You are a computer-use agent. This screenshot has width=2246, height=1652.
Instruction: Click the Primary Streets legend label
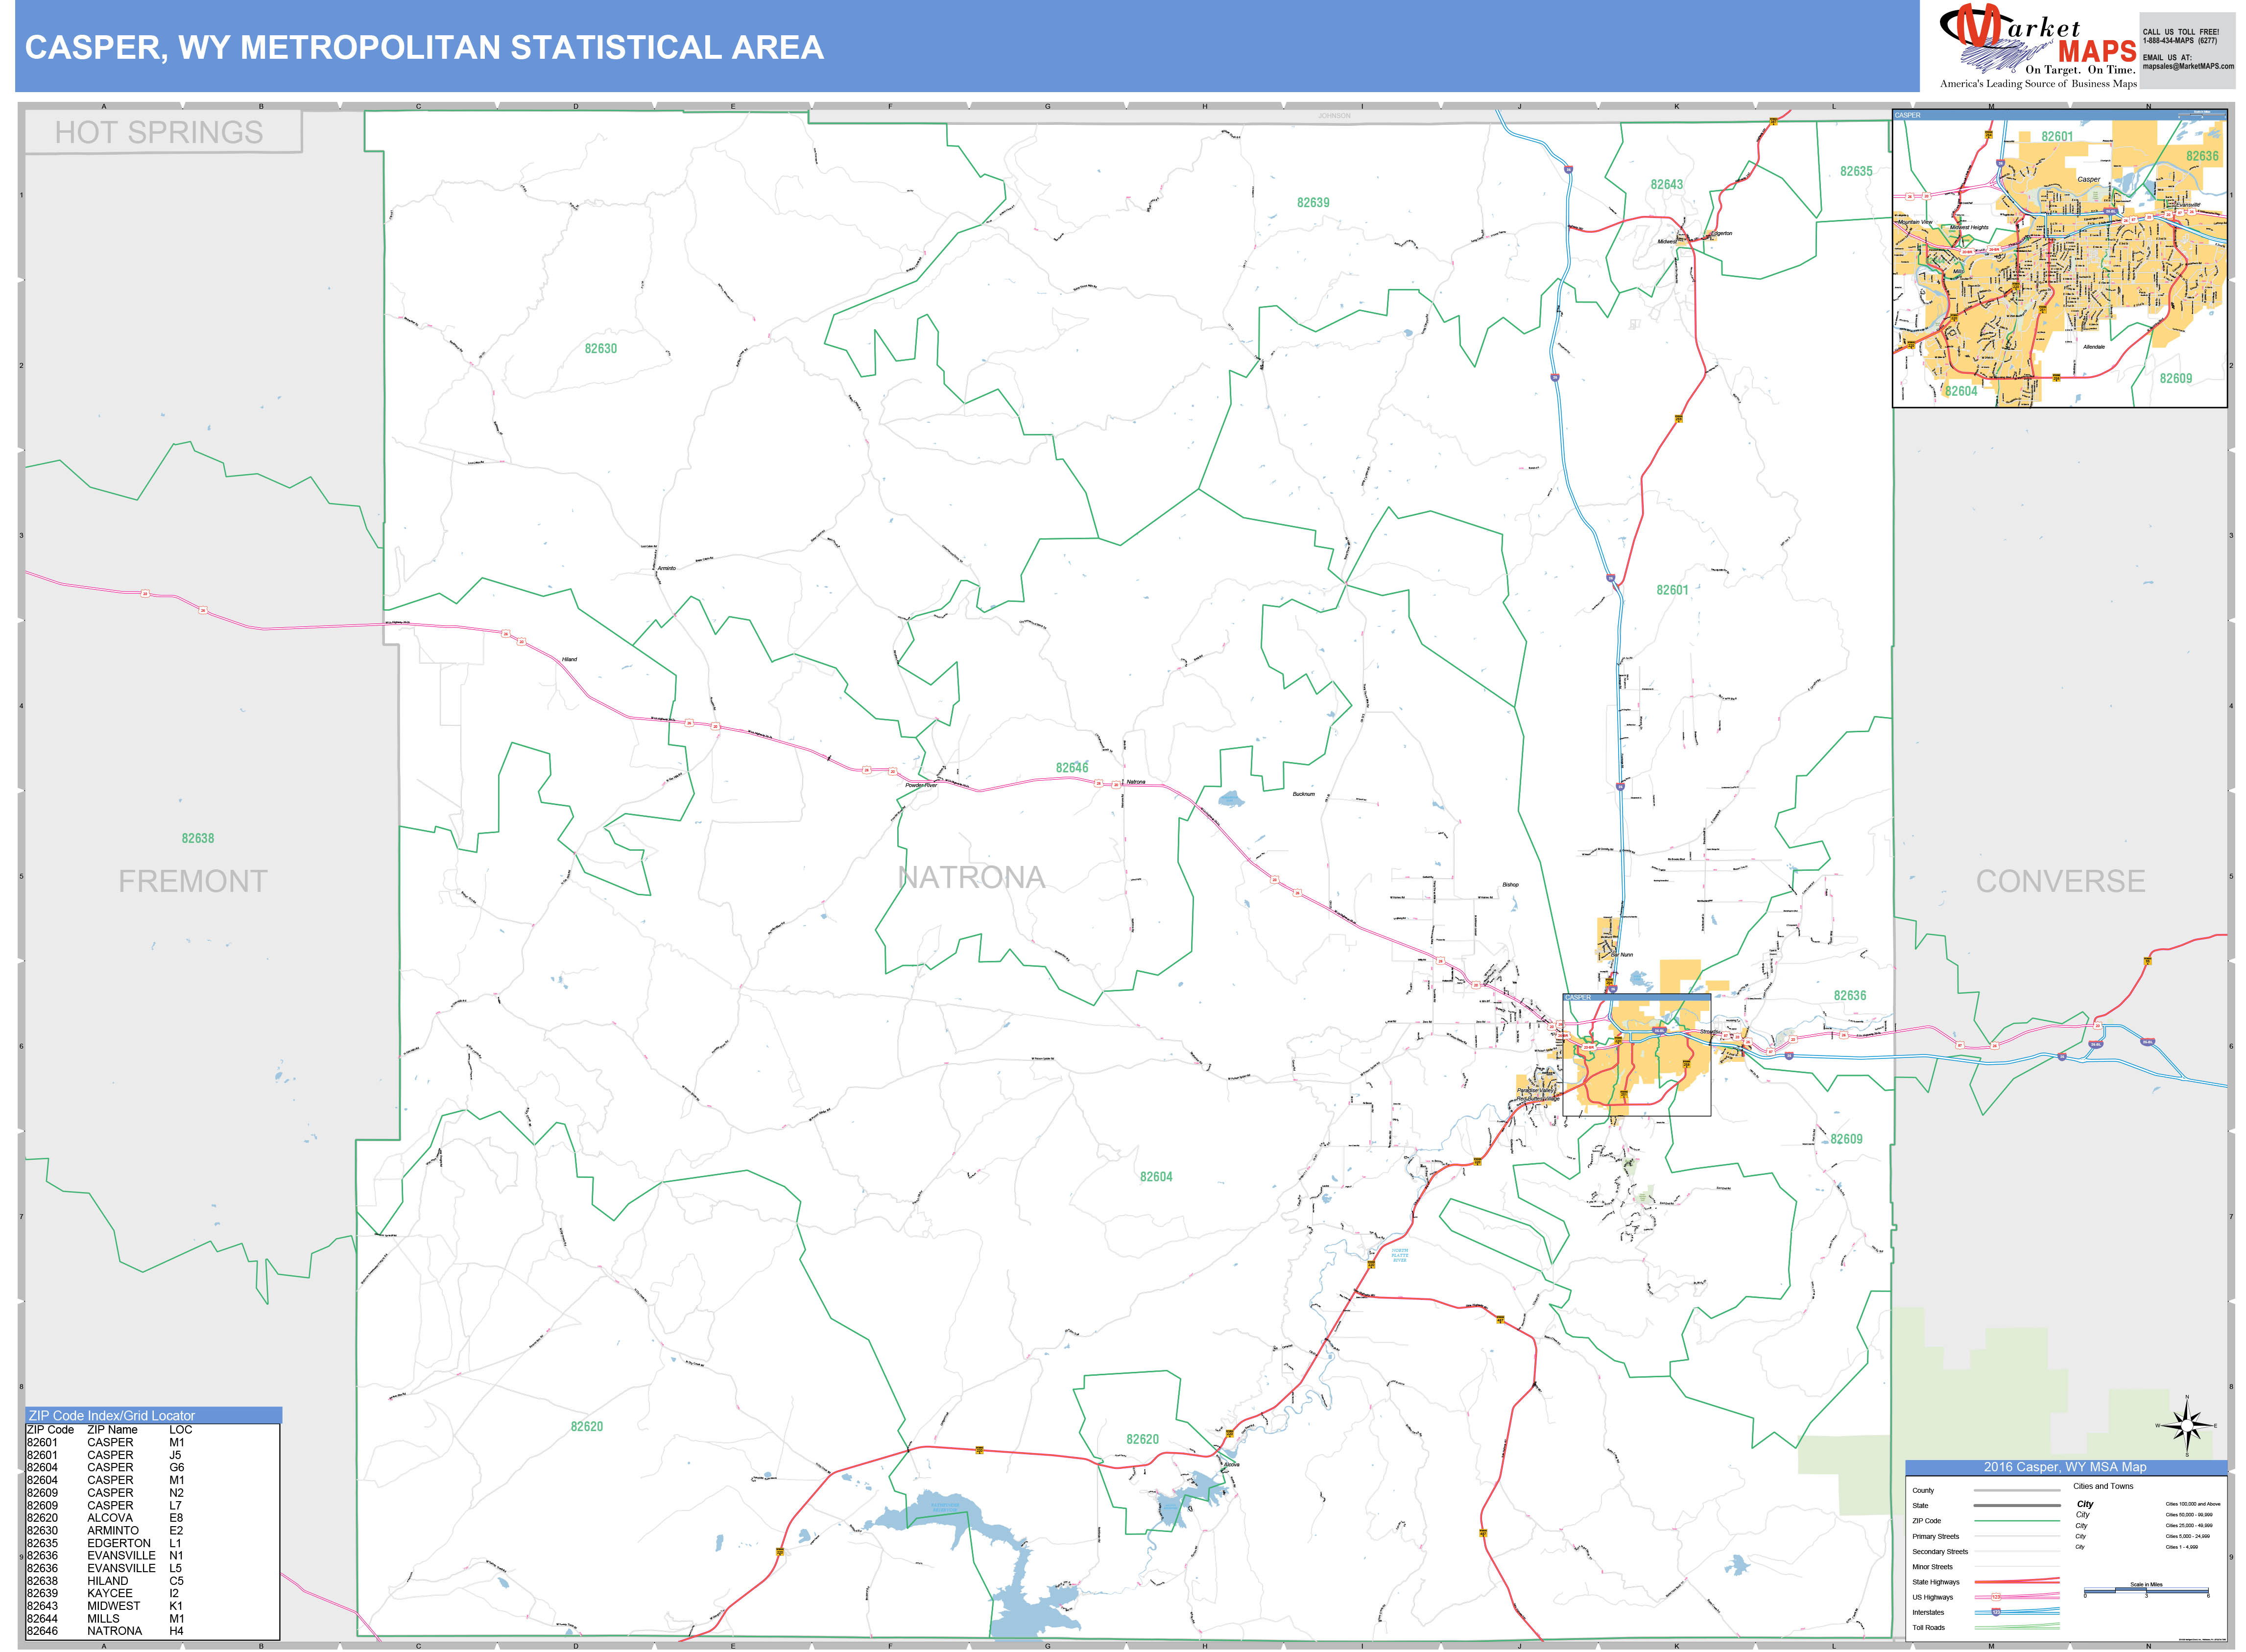pyautogui.click(x=1935, y=1537)
